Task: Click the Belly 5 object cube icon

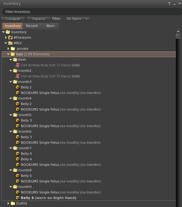Action: (18, 176)
